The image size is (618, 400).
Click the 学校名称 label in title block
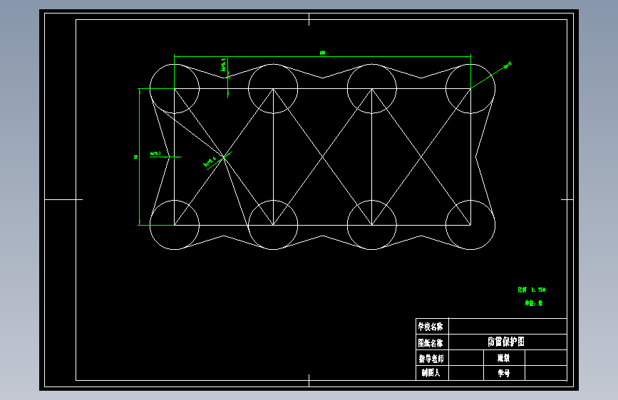[x=431, y=327]
